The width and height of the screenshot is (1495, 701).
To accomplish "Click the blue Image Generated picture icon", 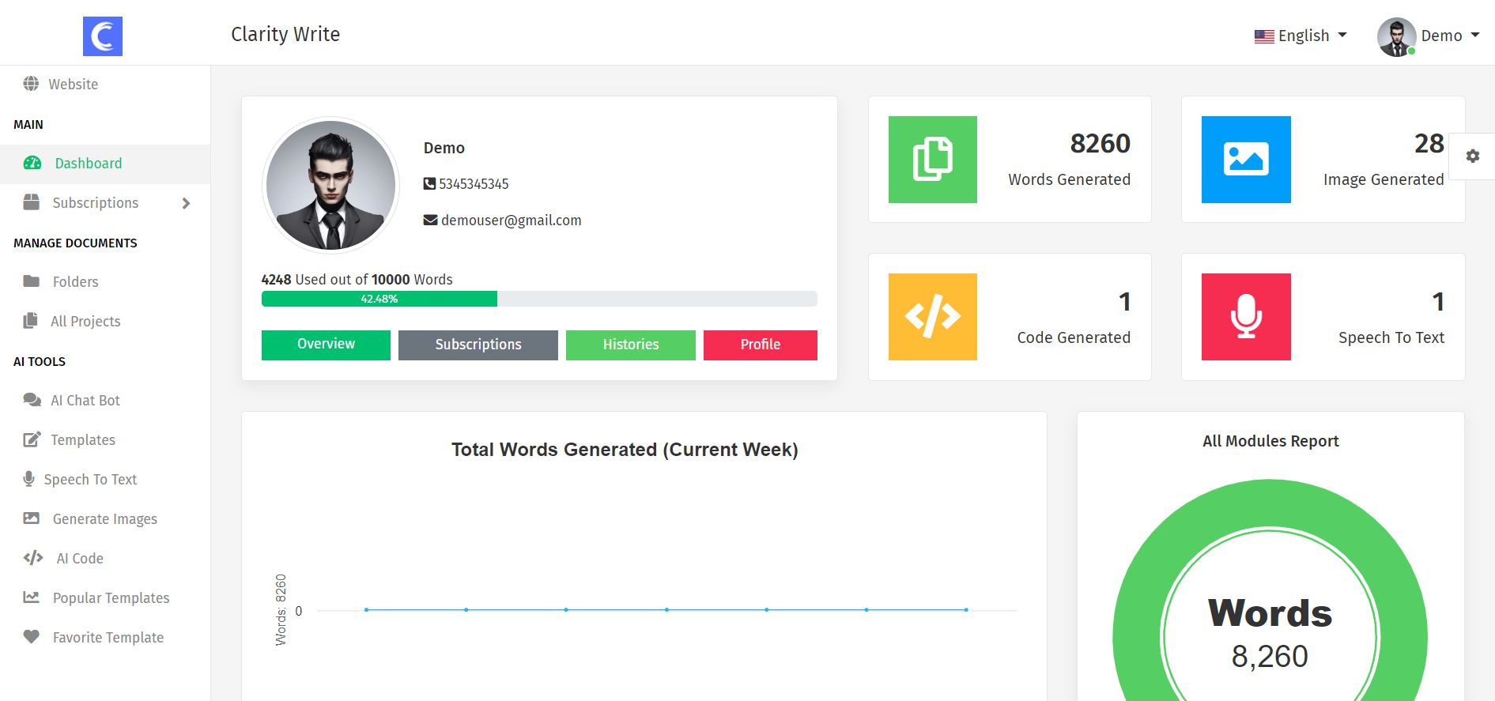I will pos(1246,160).
